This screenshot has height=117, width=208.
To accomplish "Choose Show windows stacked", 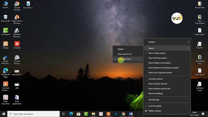I will [x=167, y=84].
